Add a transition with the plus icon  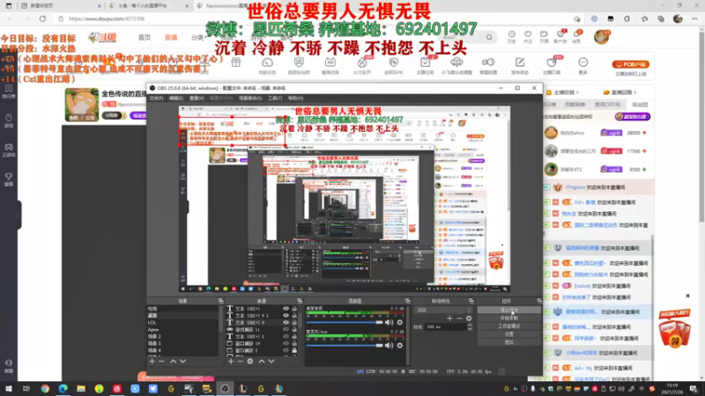[449, 319]
